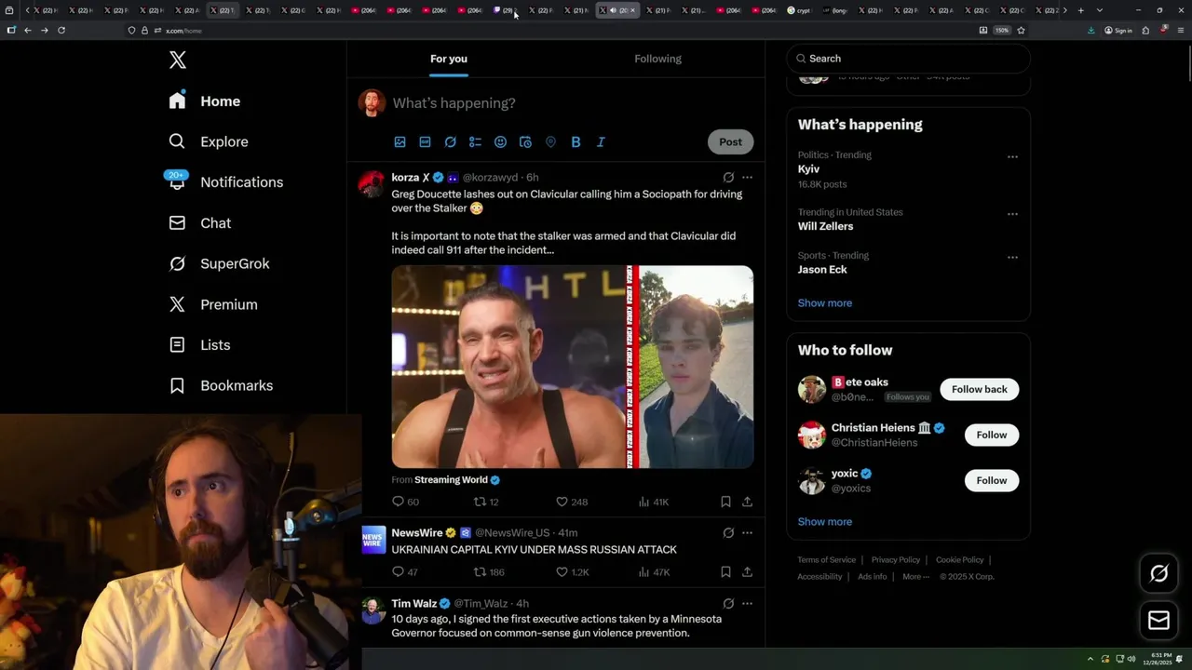The width and height of the screenshot is (1192, 670).
Task: Toggle bold text formatting
Action: (x=576, y=142)
